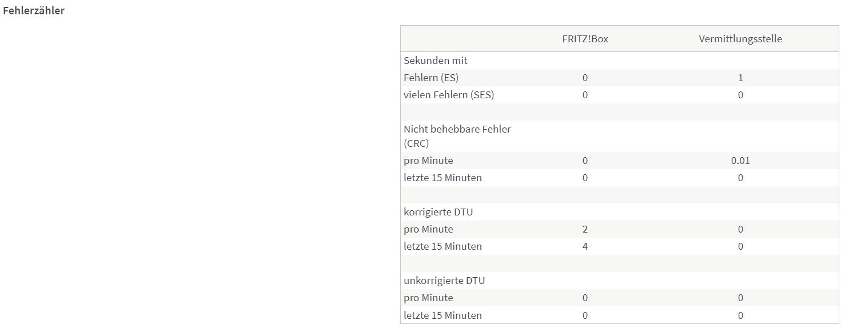Screen dimensions: 845x328
Task: Click Vermittlungsstelle's Fehlern (ES) value 1
Action: point(740,78)
